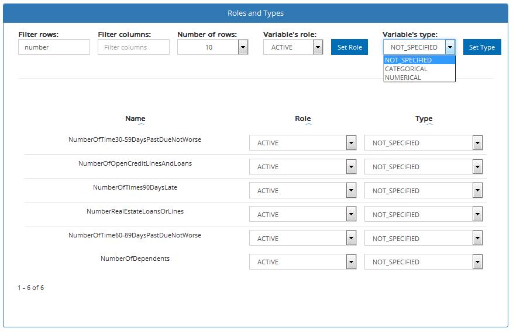This screenshot has width=513, height=332.
Task: Select CATEGORICAL from the type list
Action: coord(406,69)
